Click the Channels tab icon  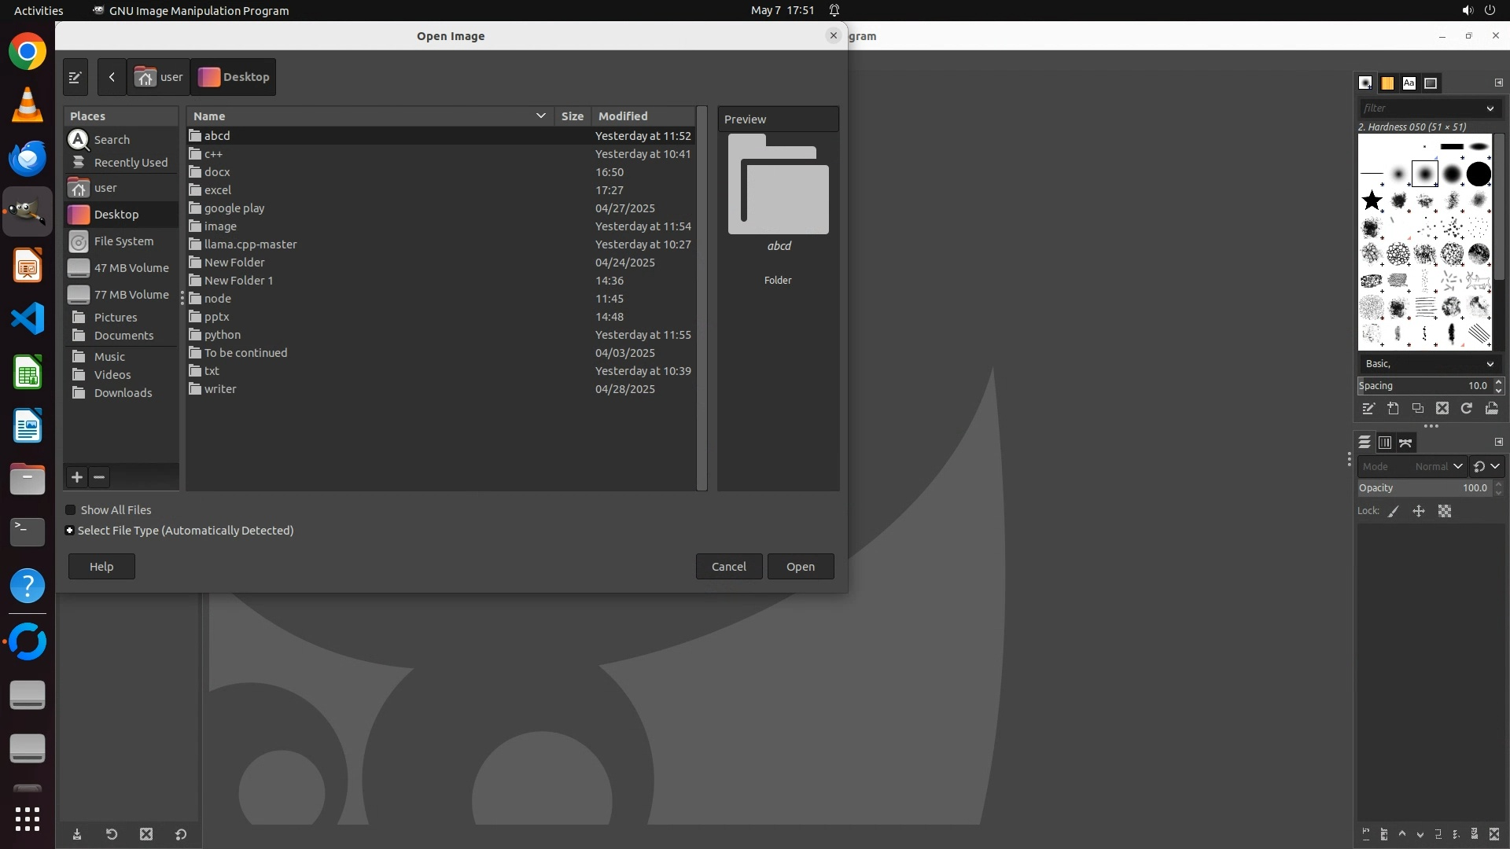[1385, 443]
